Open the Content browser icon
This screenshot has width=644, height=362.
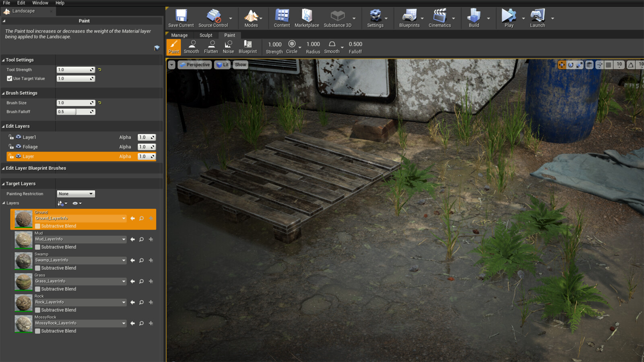pos(282,16)
